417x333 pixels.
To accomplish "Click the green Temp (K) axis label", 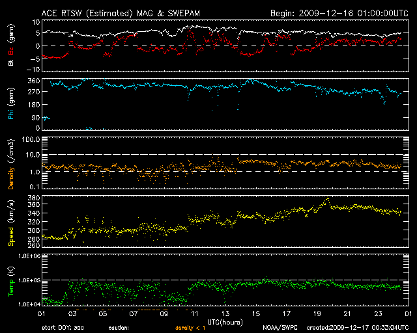I will click(10, 280).
